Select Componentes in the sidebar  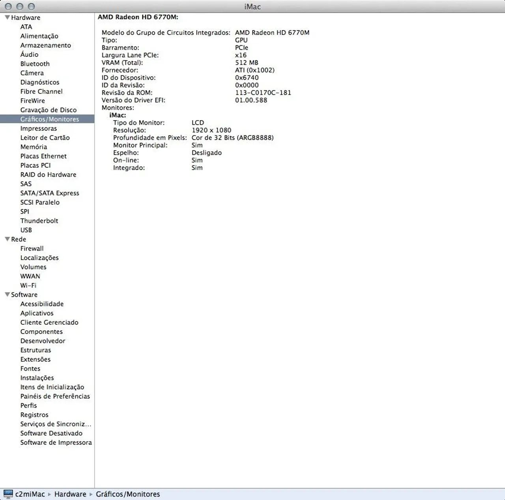pyautogui.click(x=41, y=331)
